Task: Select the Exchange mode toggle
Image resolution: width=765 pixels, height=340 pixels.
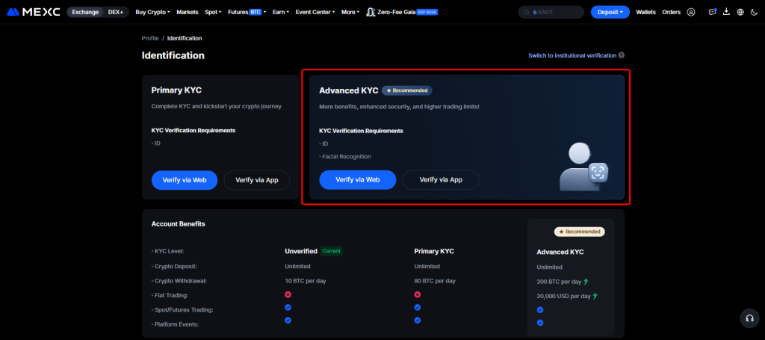Action: tap(85, 12)
